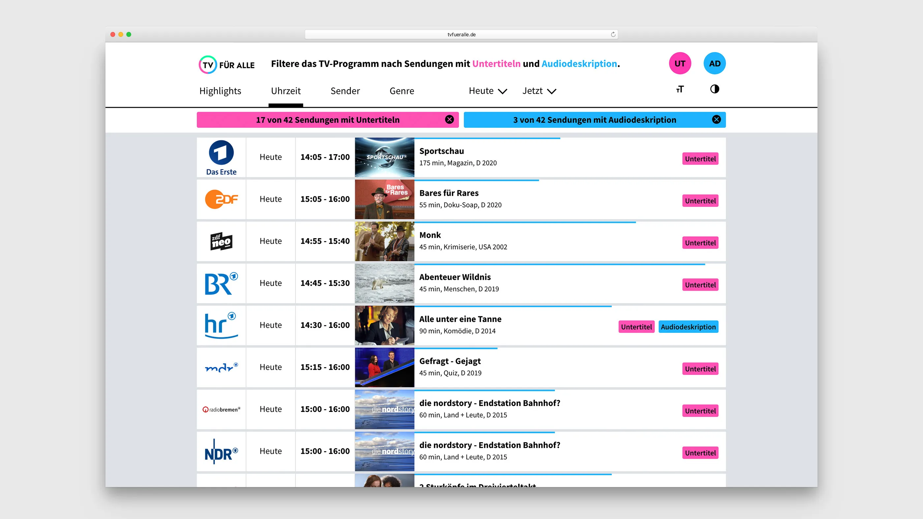Click Untertitel tag on NDR nordstory row

(700, 453)
